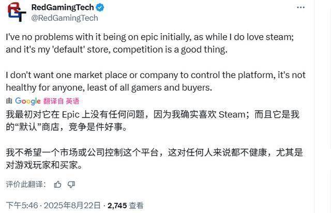Click the thumbs-down icon for the translation
Viewport: 331px width, 213px height.
71,185
